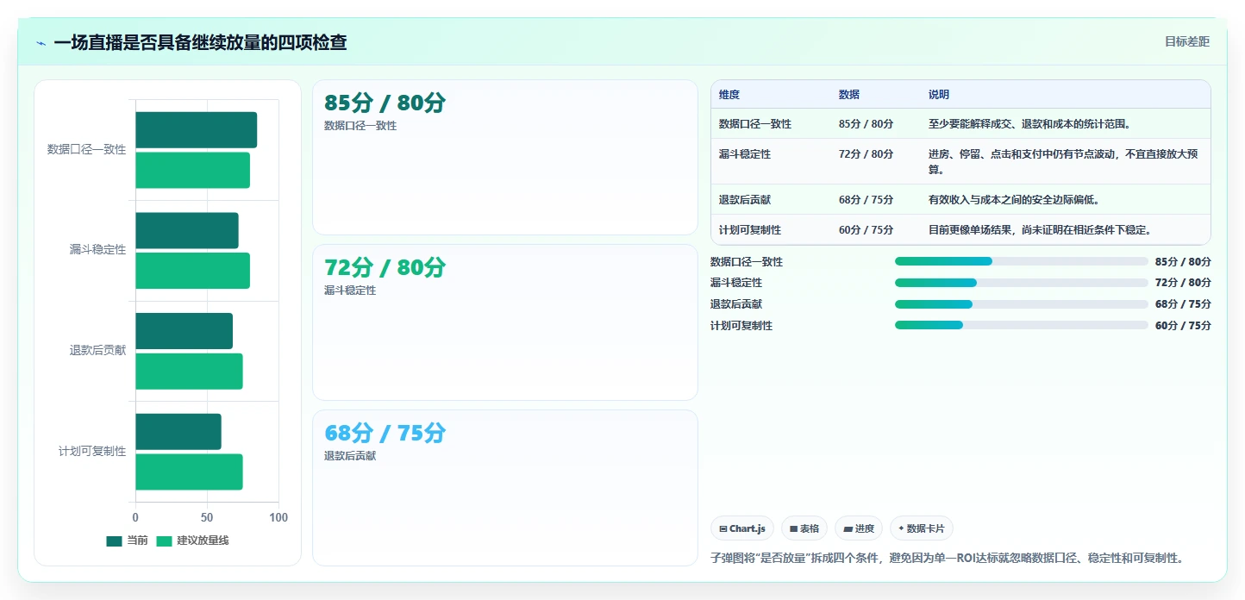Click the 数据卡片 tag chip
The image size is (1245, 600).
922,528
